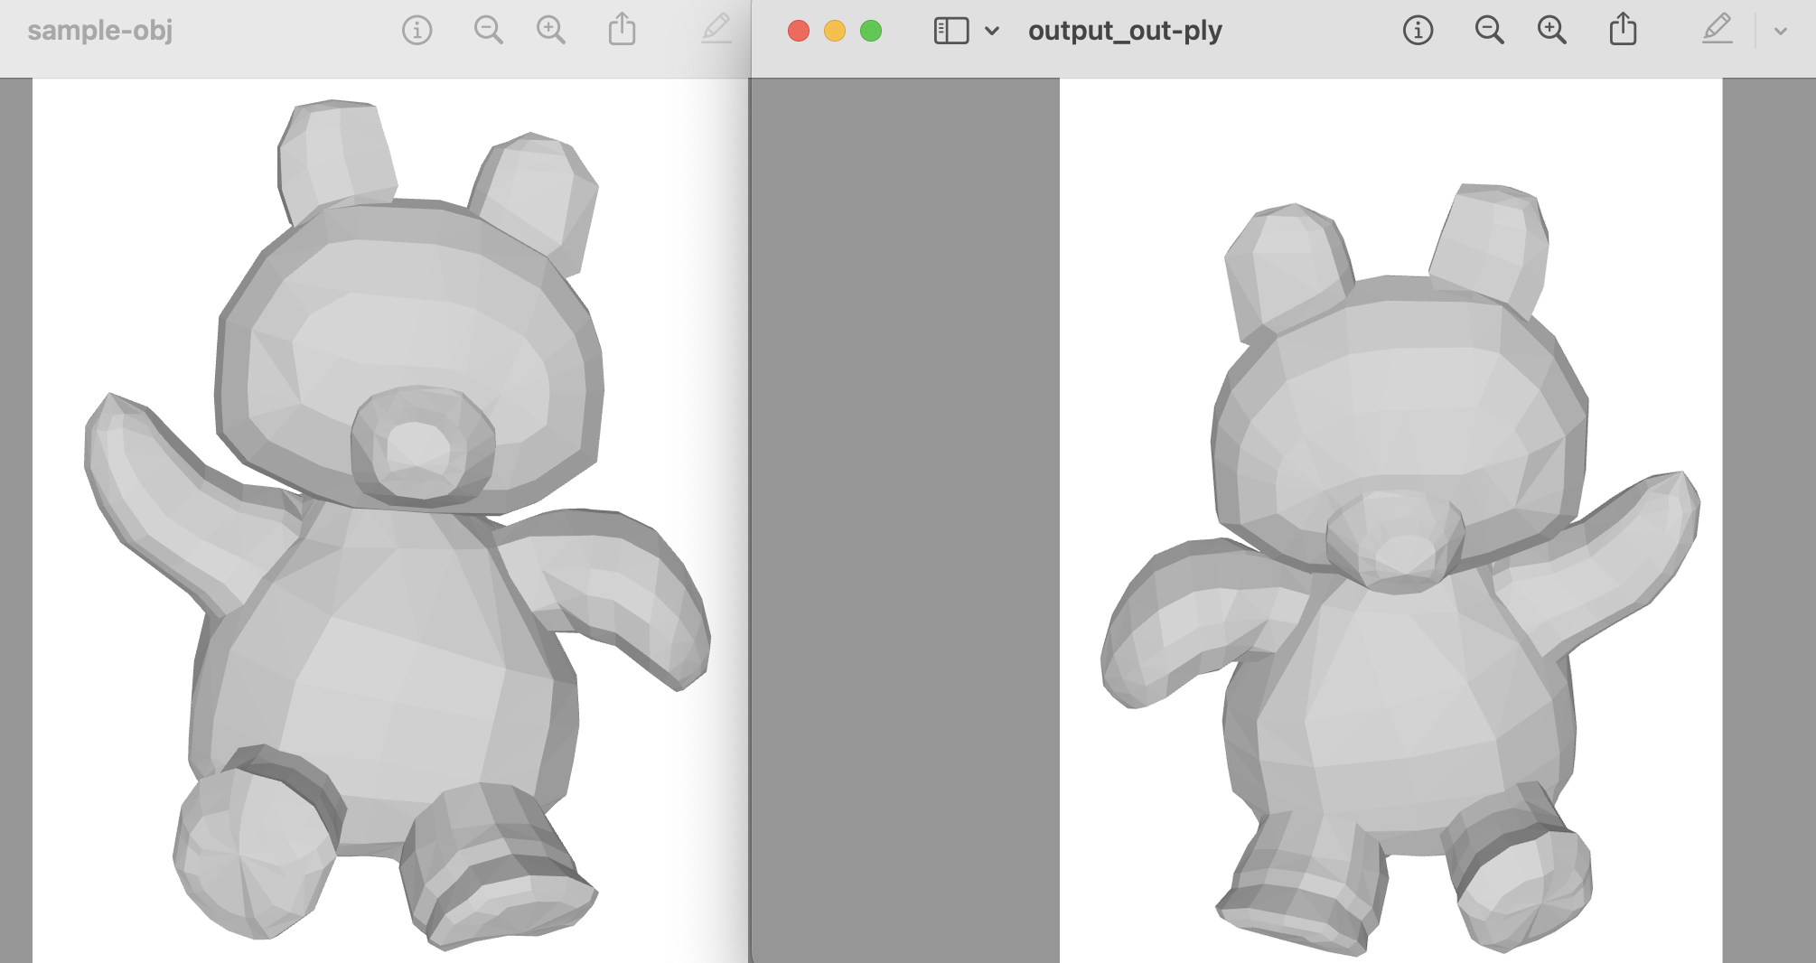Enable markup pencil in sample-obj window
This screenshot has width=1816, height=963.
716,30
